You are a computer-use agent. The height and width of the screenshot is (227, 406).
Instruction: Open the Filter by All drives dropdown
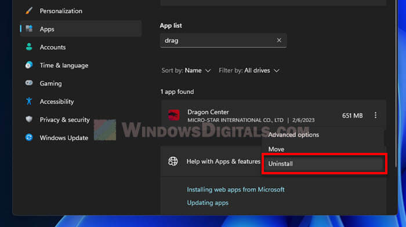[x=249, y=70]
